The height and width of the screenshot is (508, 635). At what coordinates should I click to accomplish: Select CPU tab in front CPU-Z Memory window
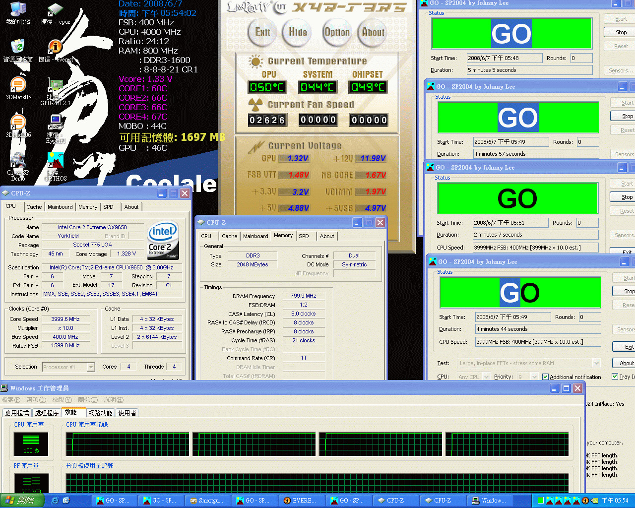click(206, 236)
